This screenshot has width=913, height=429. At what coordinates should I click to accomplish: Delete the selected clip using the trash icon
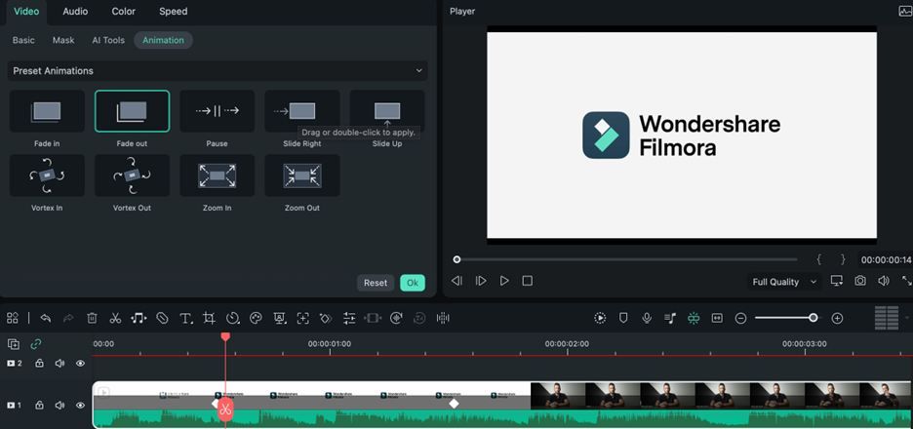click(92, 318)
